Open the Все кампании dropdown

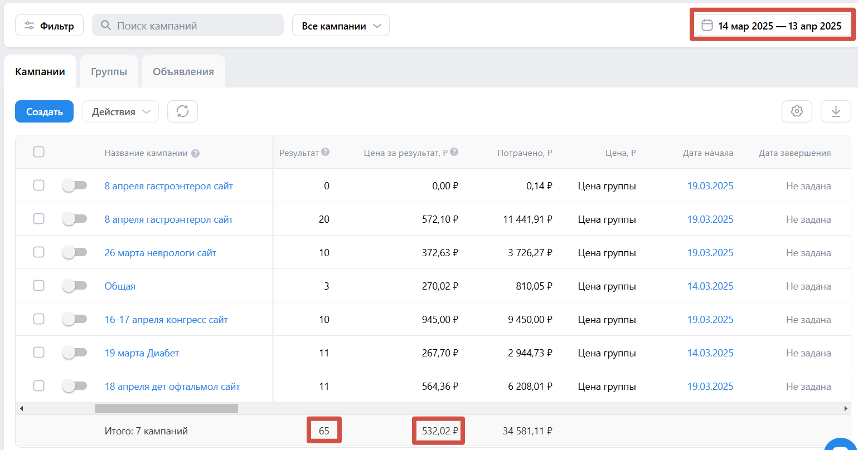[x=341, y=26]
